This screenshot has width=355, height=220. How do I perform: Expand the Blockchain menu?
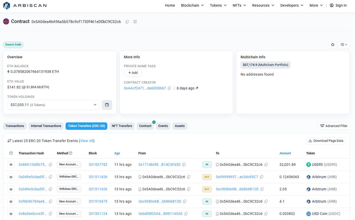click(192, 5)
